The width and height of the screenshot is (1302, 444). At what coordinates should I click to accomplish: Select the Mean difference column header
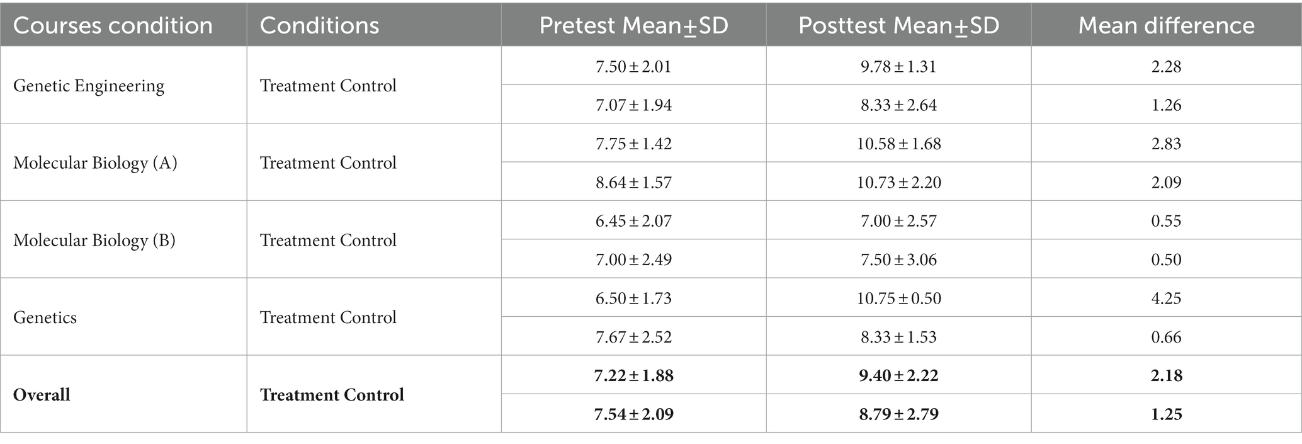[x=1166, y=25]
